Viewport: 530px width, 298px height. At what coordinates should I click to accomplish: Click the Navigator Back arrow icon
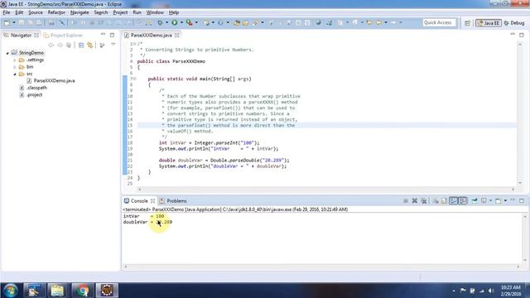(51, 45)
